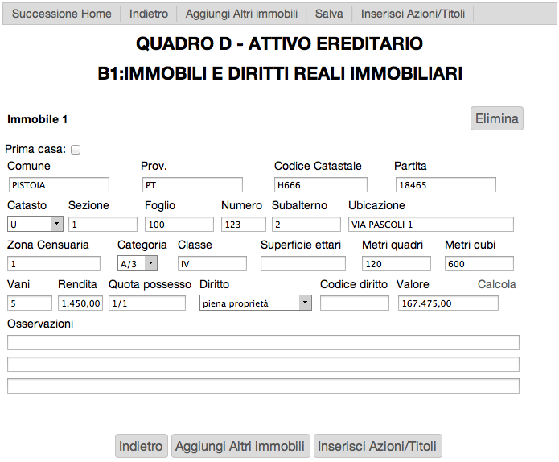Click the Ubicazione text field
This screenshot has height=462, width=559.
[x=430, y=224]
